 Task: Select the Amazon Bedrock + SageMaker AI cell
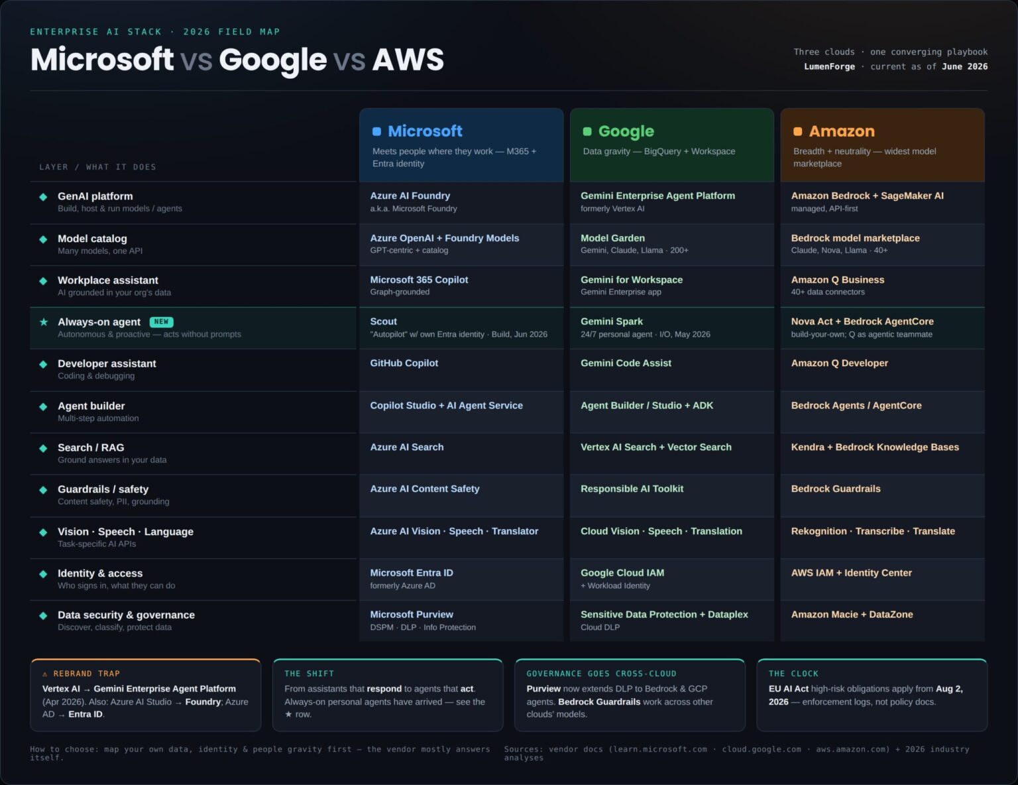click(x=882, y=202)
